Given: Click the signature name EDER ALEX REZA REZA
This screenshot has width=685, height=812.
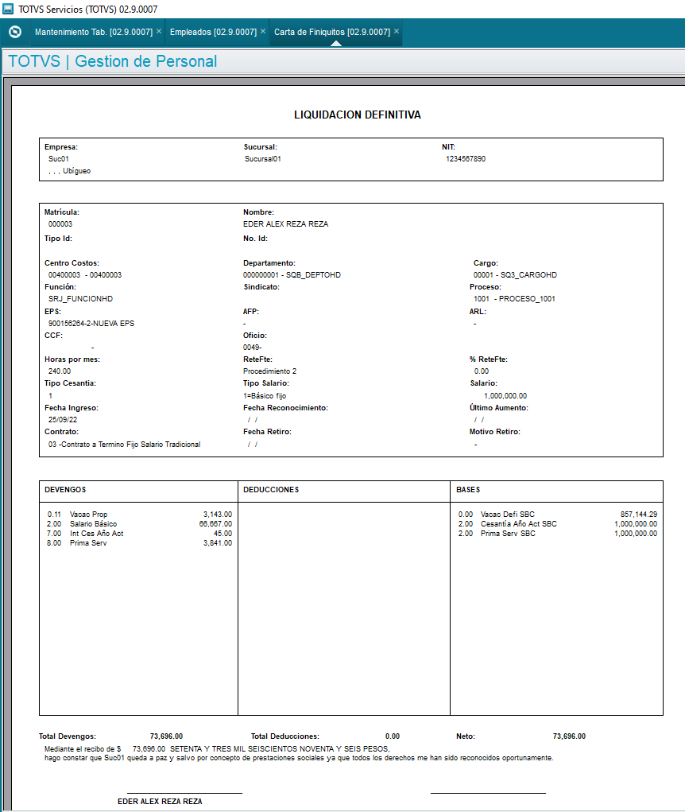Looking at the screenshot, I should (x=160, y=801).
